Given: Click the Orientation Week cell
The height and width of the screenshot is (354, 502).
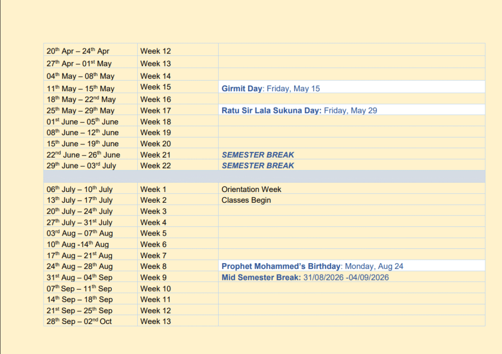Looking at the screenshot, I should 251,189.
